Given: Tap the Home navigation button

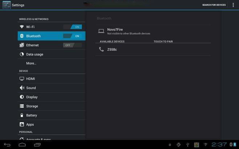Looking at the screenshot, I should click(x=22, y=145).
